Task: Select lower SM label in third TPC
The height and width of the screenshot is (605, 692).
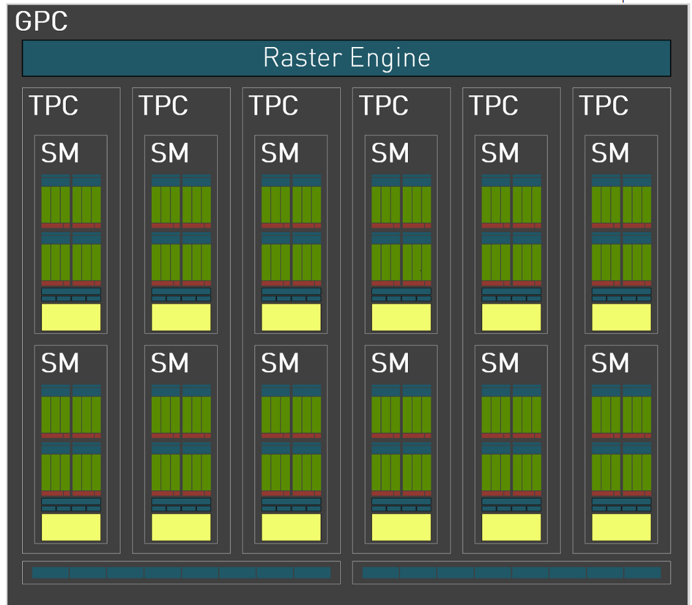Action: [x=280, y=363]
